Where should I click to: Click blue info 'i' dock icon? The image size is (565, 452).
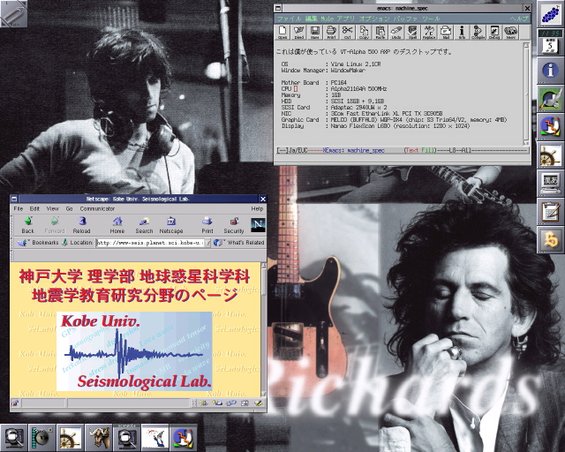tap(550, 71)
